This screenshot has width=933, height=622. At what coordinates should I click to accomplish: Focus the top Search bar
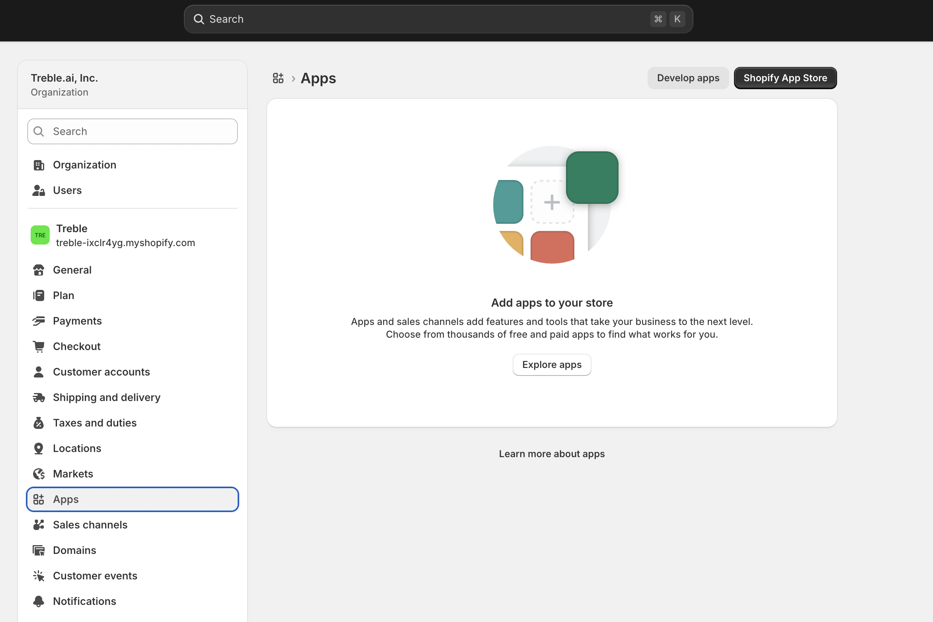pos(438,19)
